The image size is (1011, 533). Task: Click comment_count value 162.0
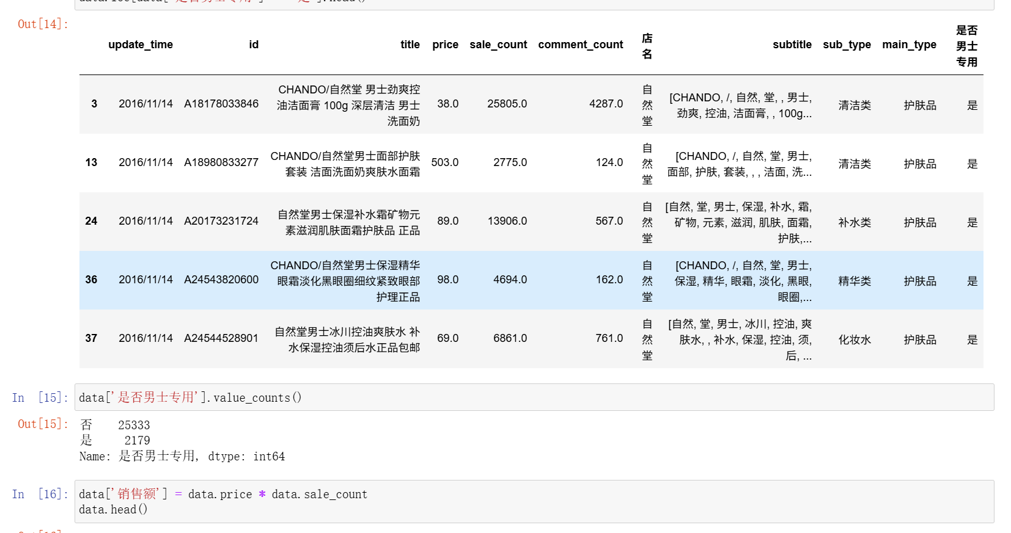click(609, 280)
